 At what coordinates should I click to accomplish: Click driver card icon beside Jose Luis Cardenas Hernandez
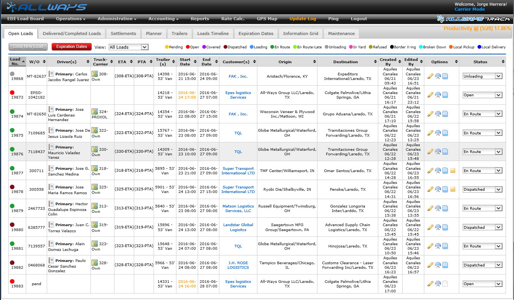pyautogui.click(x=51, y=109)
